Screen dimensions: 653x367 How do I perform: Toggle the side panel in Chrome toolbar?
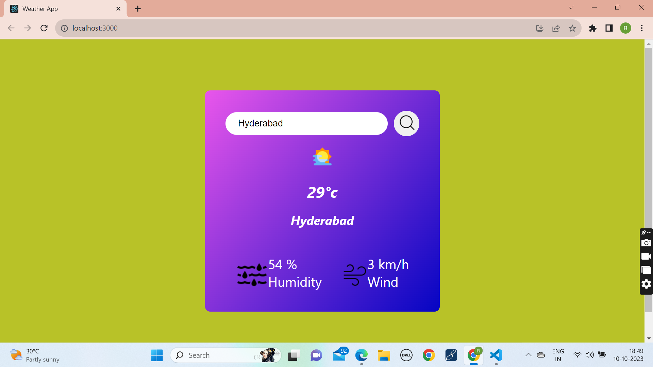point(609,28)
